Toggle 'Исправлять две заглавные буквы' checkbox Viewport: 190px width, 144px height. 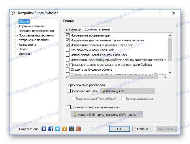pyautogui.click(x=67, y=40)
